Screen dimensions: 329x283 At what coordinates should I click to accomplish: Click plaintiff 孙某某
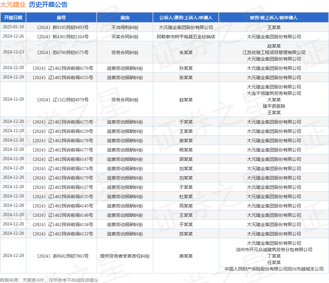coord(186,68)
